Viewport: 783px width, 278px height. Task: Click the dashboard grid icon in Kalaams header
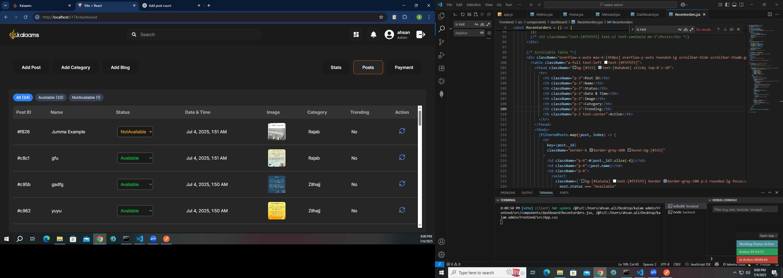[356, 35]
